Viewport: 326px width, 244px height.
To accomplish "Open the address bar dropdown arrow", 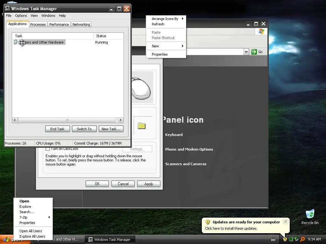I will [246, 52].
